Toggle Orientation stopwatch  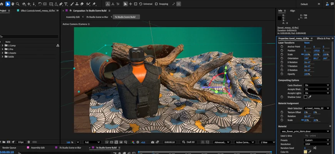pyautogui.click(x=282, y=58)
